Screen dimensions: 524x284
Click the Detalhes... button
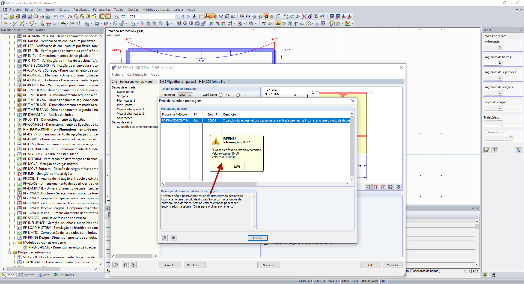[x=194, y=265]
